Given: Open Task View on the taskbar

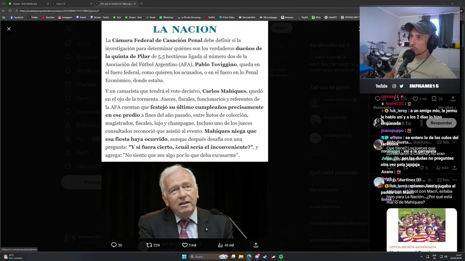Looking at the screenshot, I should pyautogui.click(x=233, y=257).
